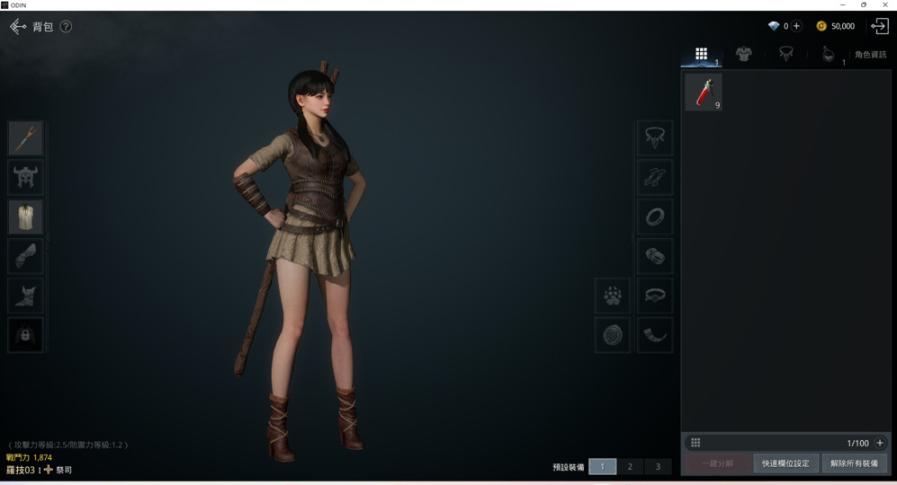Screen dimensions: 897x485
Task: Select equipment preset 1
Action: [x=603, y=467]
